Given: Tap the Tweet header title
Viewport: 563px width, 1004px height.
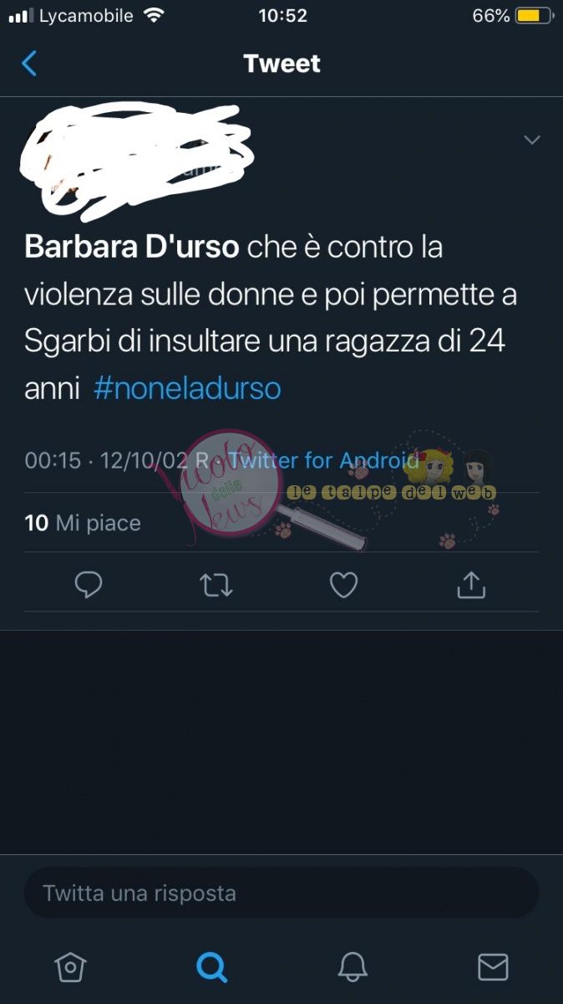Looking at the screenshot, I should click(x=281, y=64).
